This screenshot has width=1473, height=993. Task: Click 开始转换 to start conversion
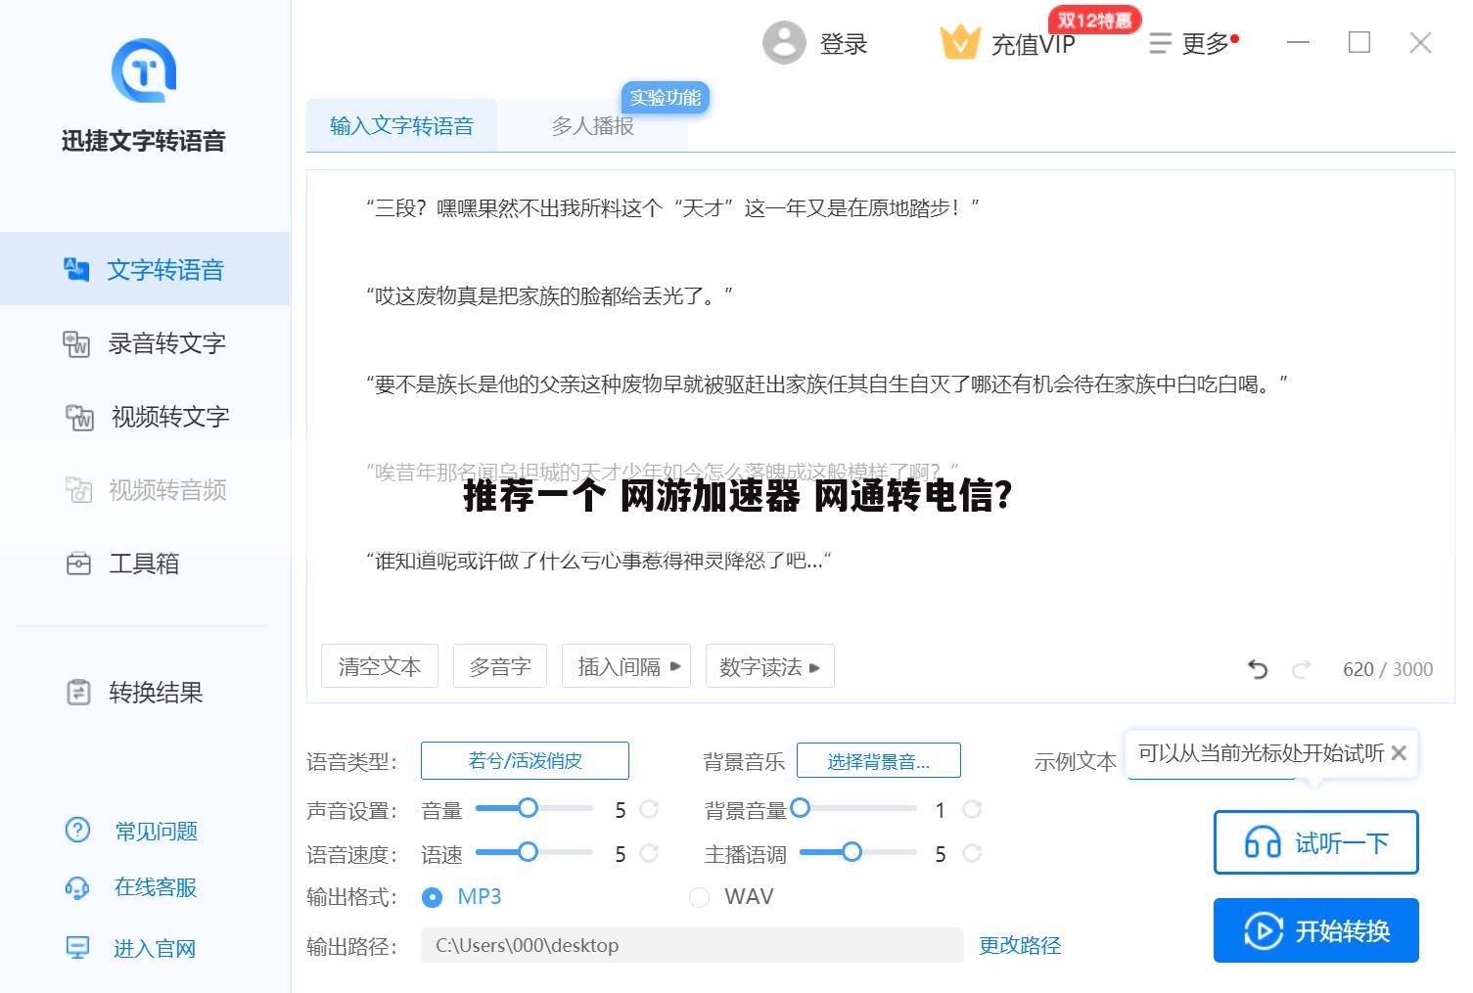pos(1315,930)
